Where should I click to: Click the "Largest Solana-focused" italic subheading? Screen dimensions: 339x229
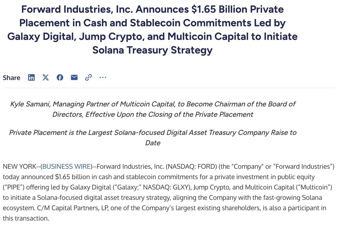click(x=153, y=132)
